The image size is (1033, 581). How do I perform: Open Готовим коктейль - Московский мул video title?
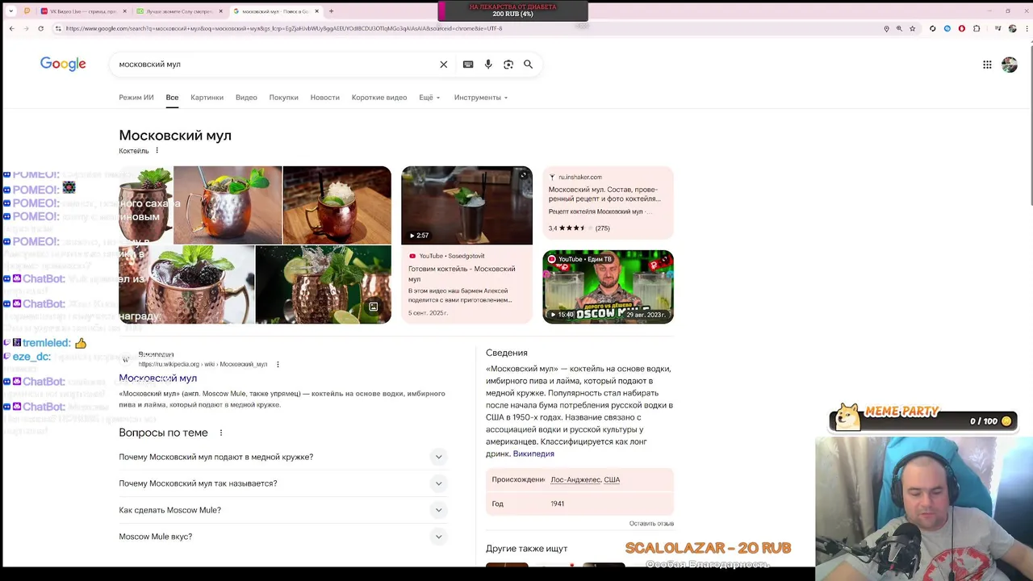pos(462,274)
